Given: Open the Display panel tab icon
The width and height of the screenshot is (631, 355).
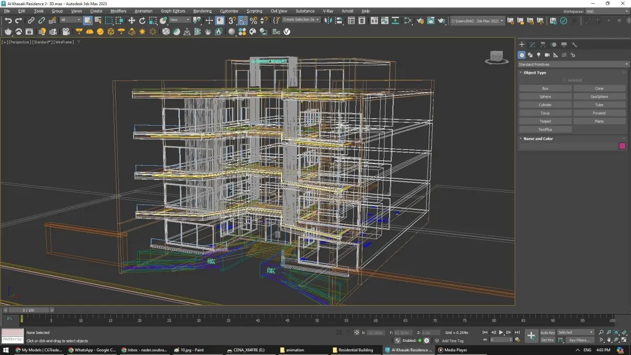Looking at the screenshot, I should pos(564,45).
